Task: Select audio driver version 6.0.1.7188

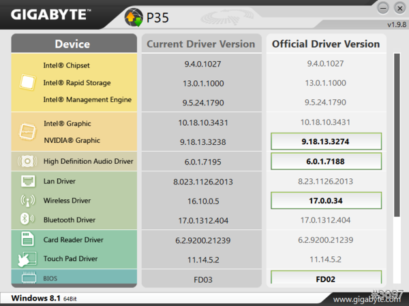Action: 325,161
